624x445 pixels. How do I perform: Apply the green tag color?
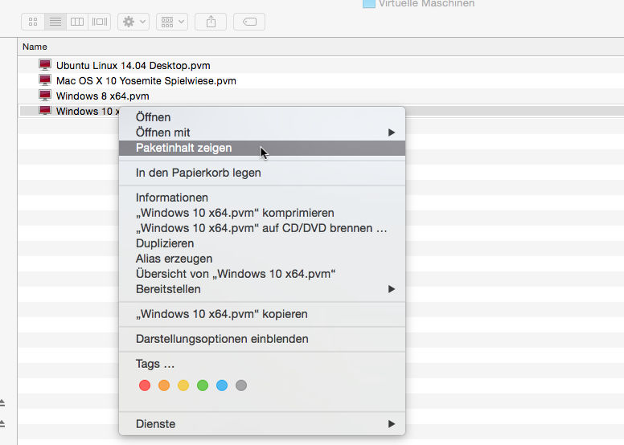(x=203, y=386)
